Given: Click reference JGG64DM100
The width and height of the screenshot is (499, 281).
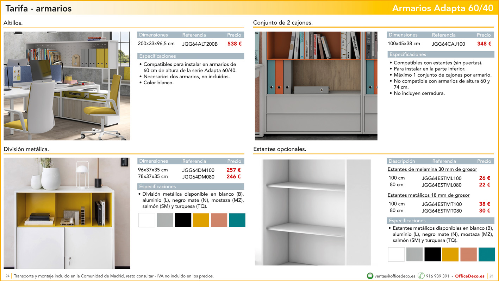Looking at the screenshot, I should [198, 170].
